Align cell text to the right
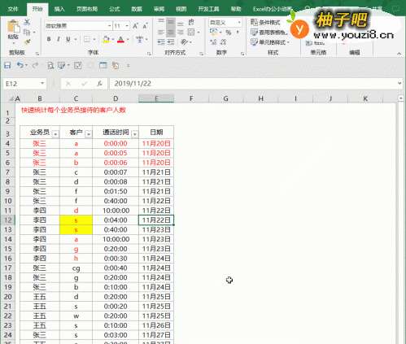 click(181, 33)
